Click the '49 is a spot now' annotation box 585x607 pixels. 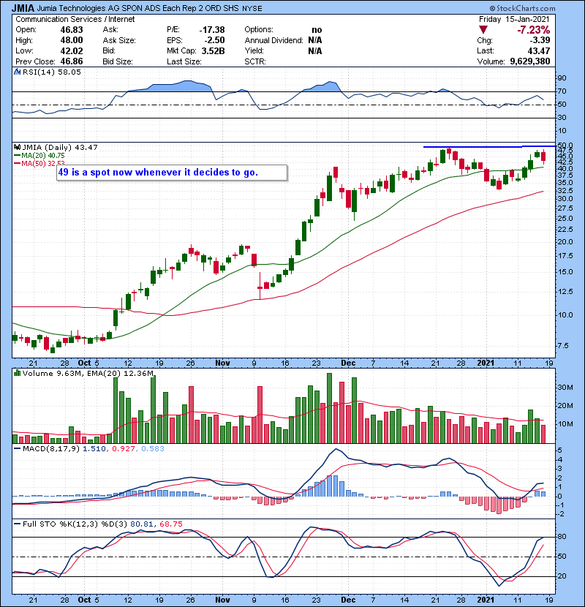[173, 173]
